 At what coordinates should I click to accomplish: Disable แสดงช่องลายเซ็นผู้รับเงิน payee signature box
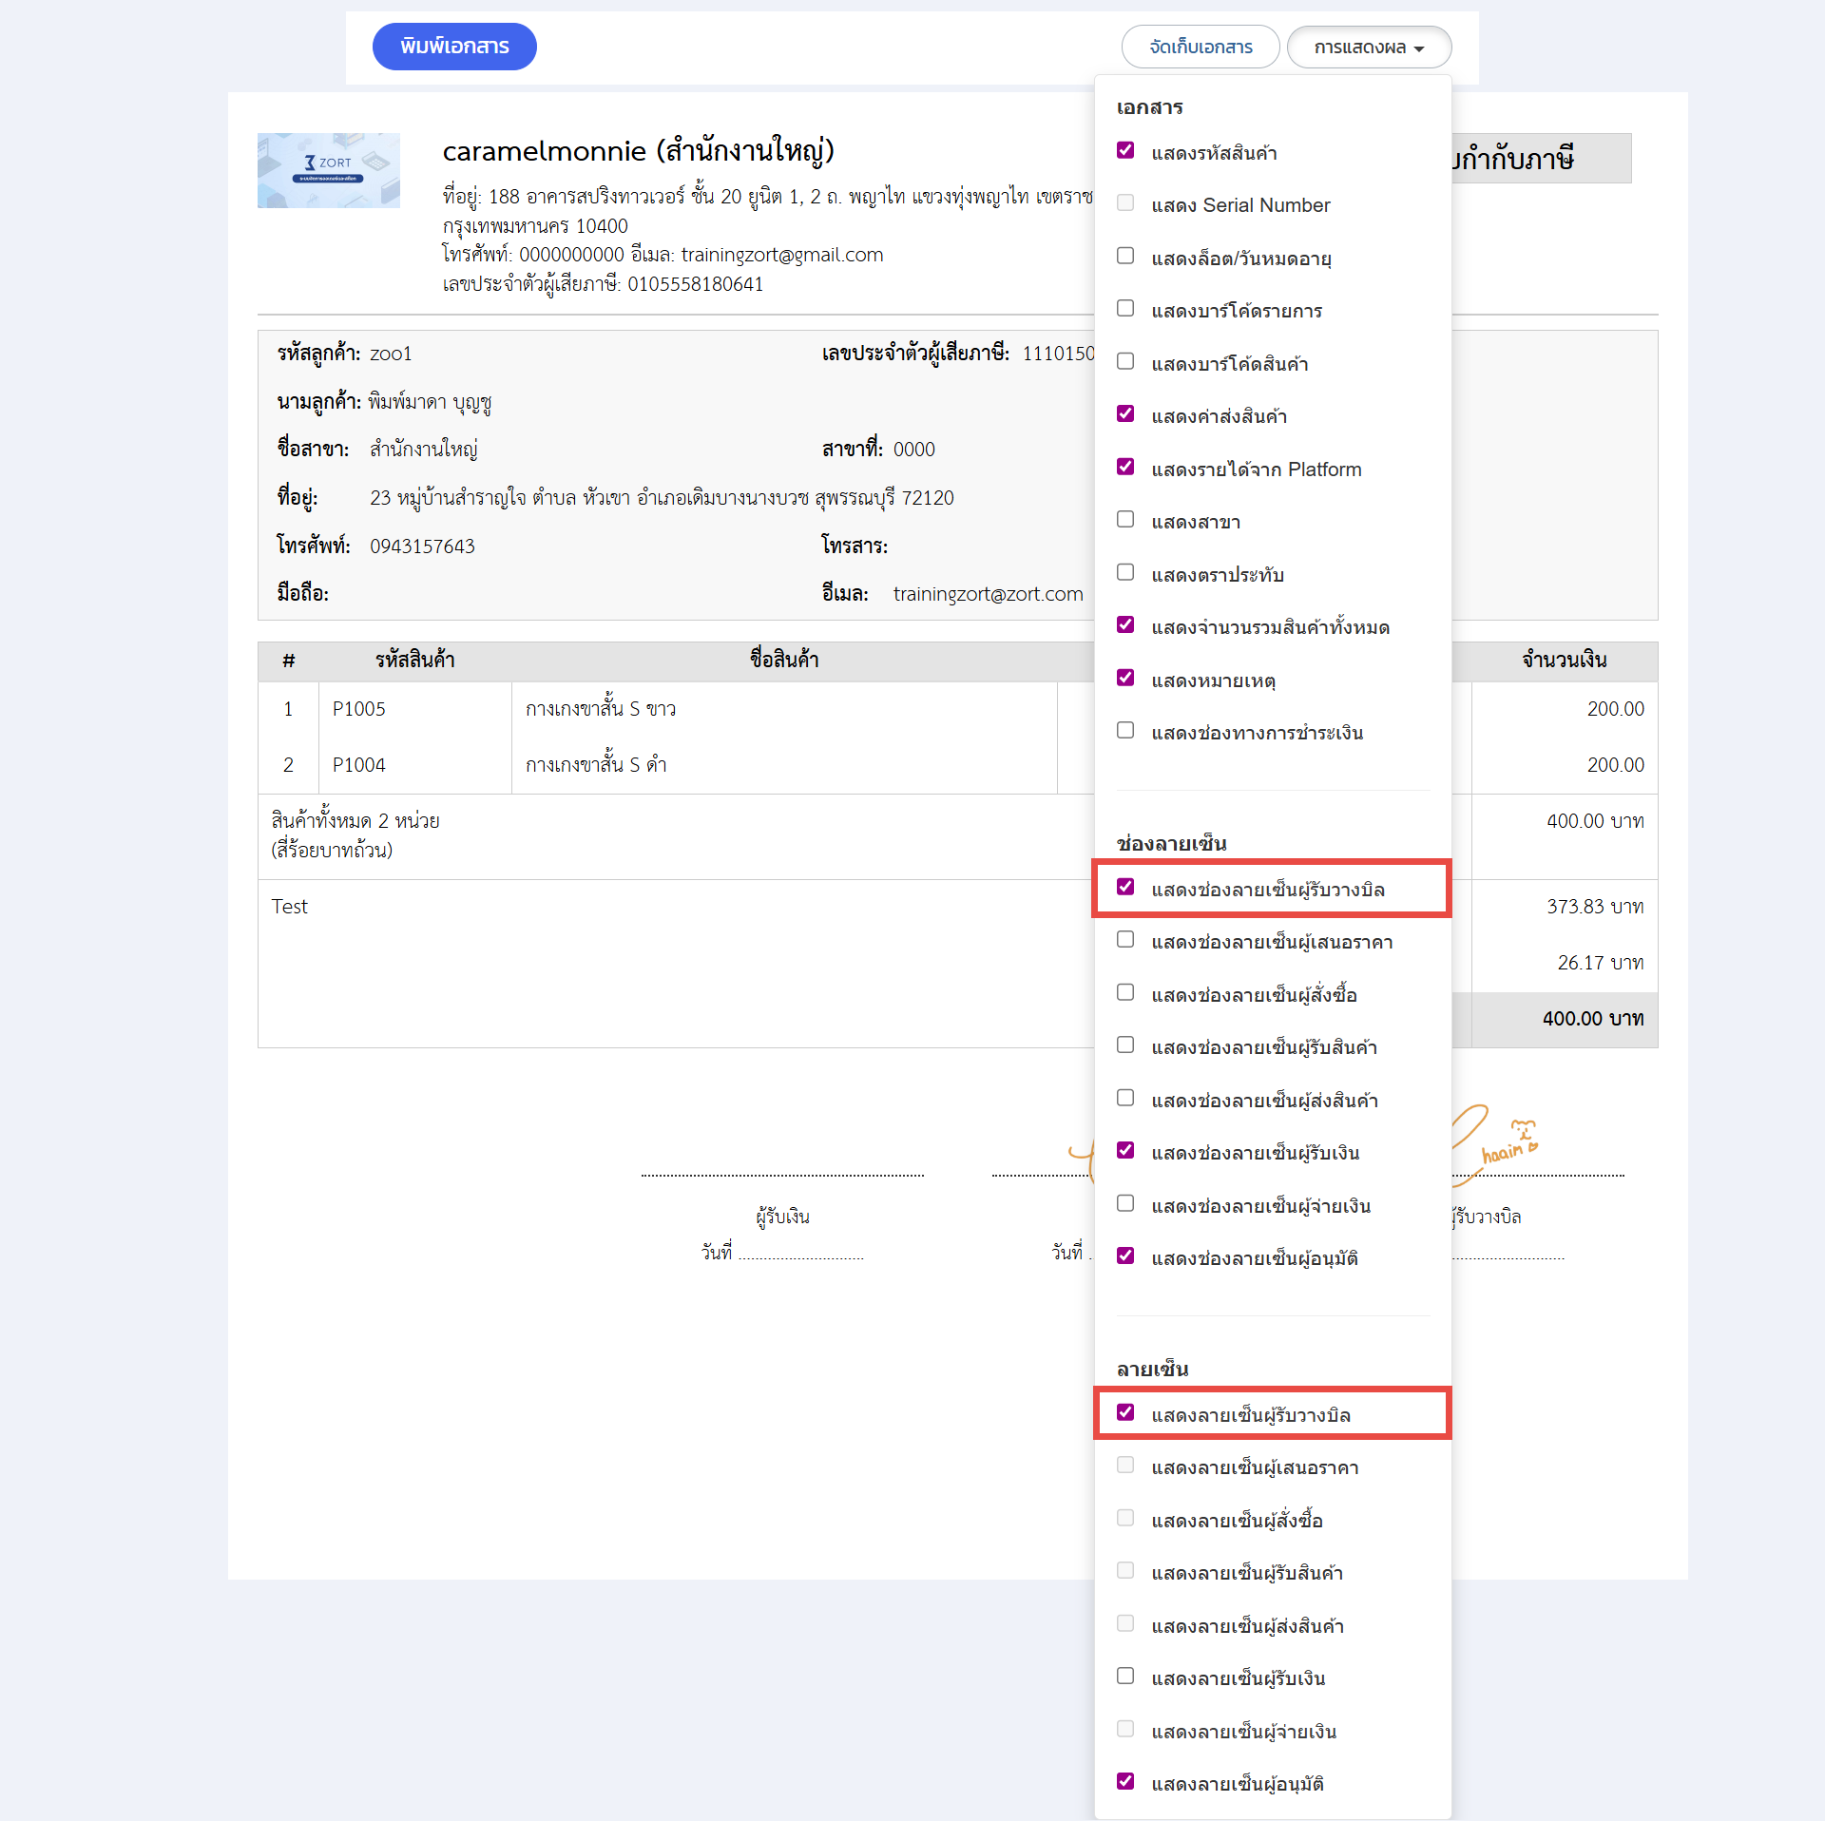1125,1151
